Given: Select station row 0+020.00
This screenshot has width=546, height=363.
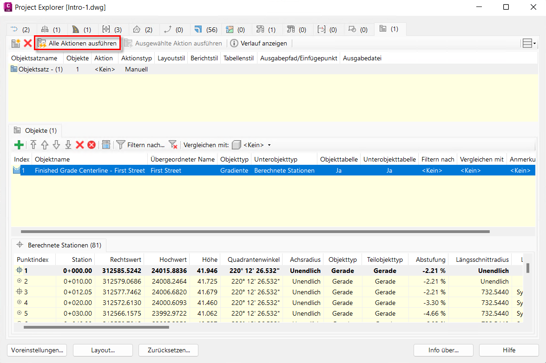Looking at the screenshot, I should [x=269, y=303].
